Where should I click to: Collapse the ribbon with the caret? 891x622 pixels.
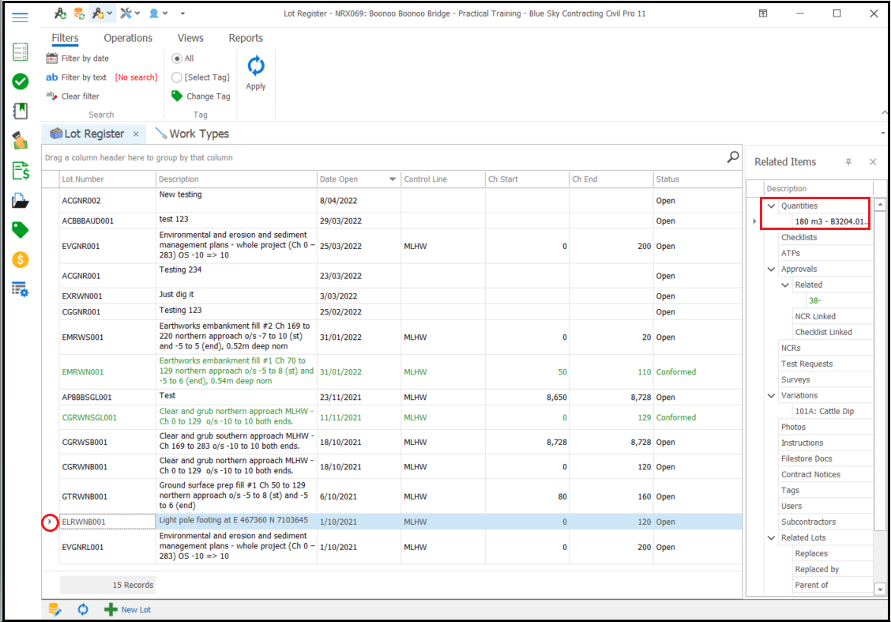click(884, 112)
